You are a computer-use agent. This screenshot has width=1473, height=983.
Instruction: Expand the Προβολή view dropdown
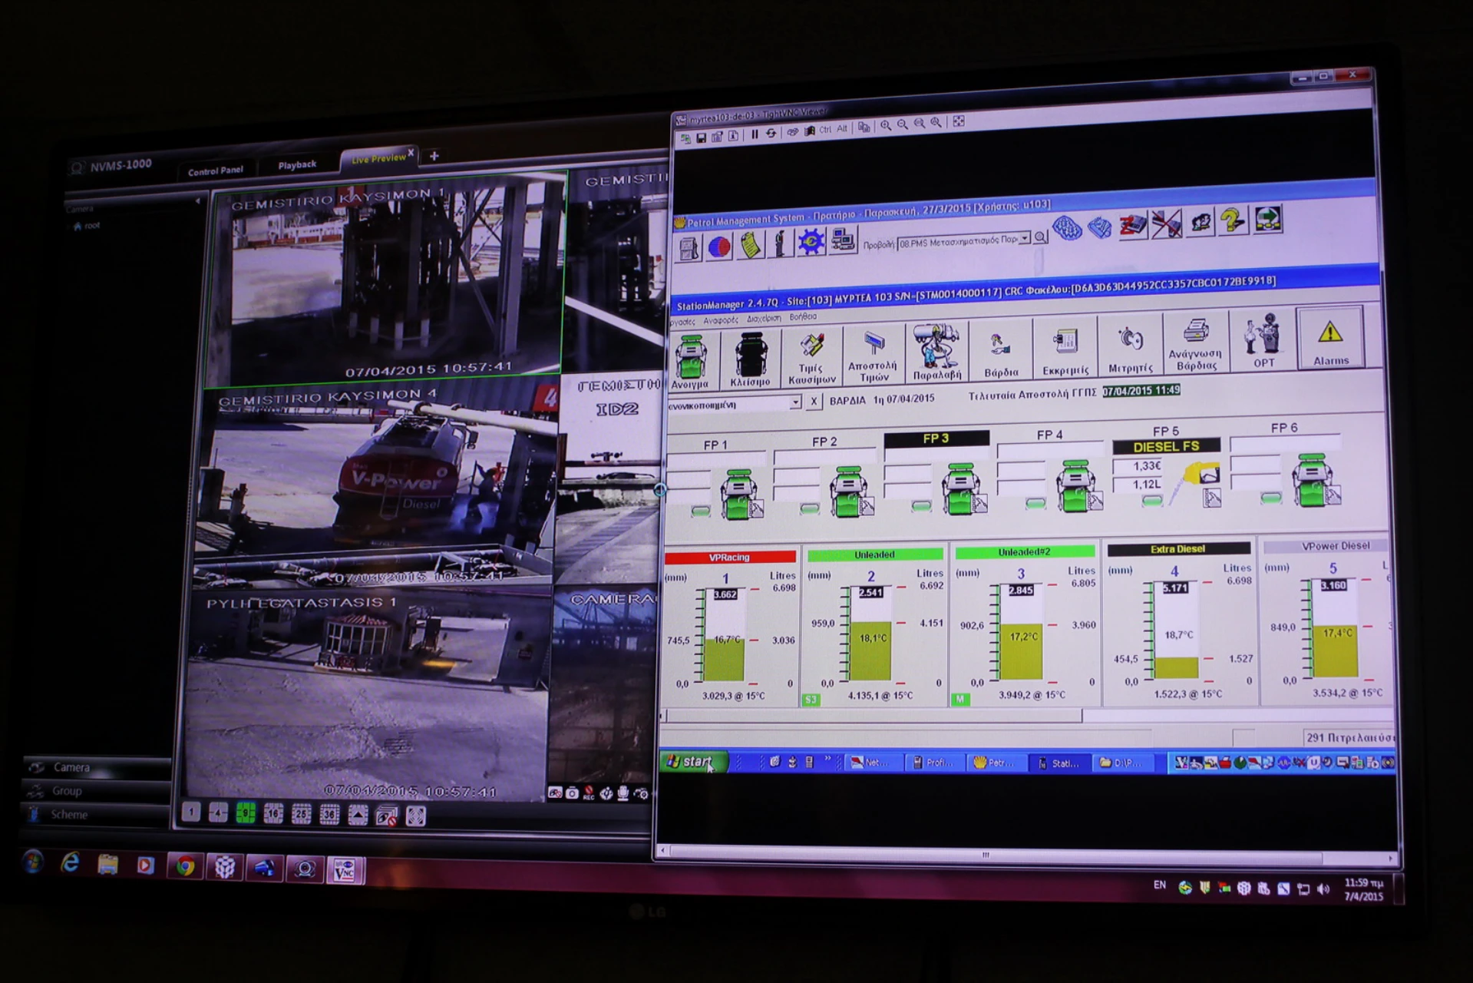point(1024,240)
